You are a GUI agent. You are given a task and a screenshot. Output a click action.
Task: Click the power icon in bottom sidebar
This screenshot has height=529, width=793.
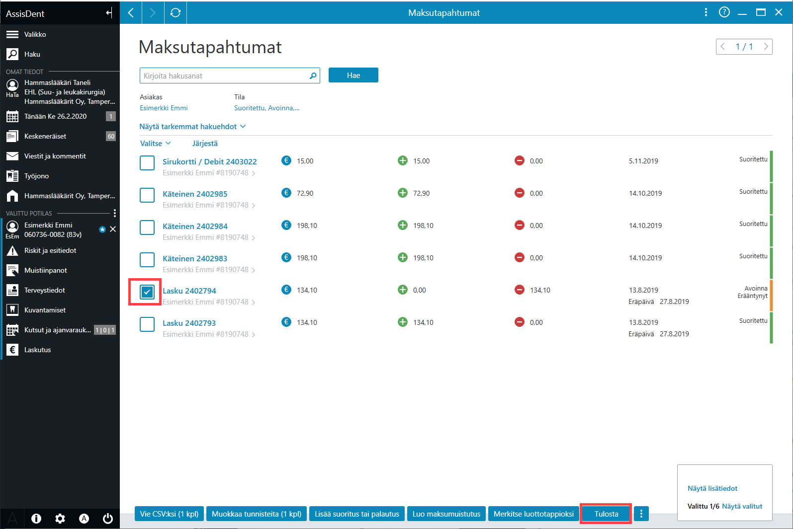[108, 519]
